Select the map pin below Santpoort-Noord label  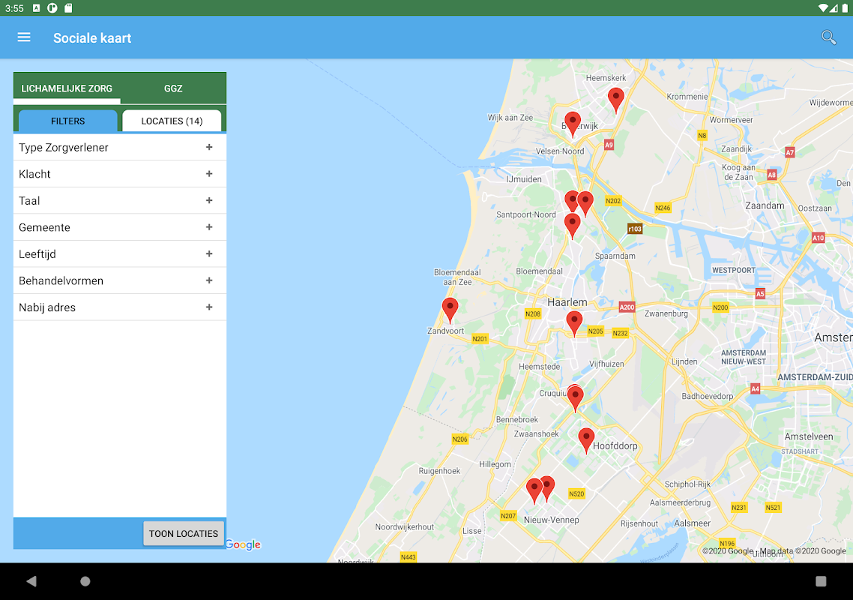[x=572, y=226]
